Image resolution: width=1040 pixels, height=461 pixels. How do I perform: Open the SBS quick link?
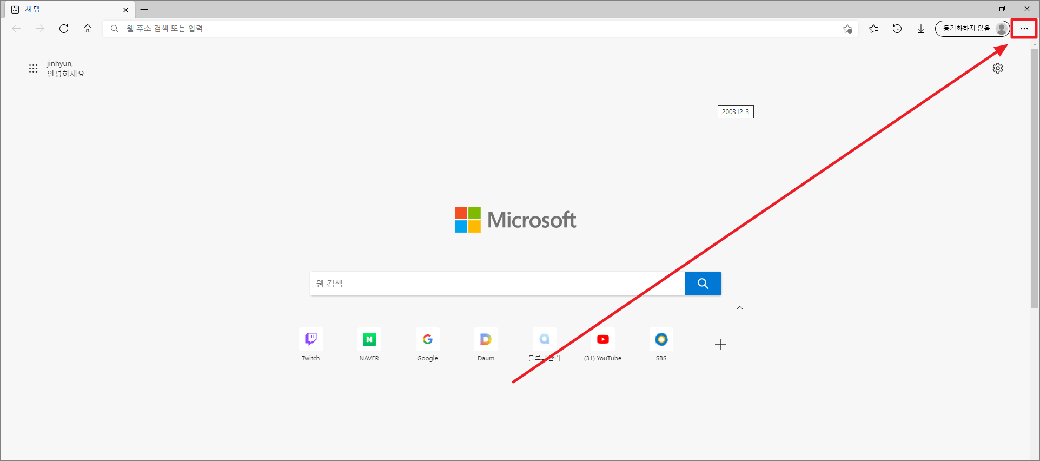[x=661, y=345]
